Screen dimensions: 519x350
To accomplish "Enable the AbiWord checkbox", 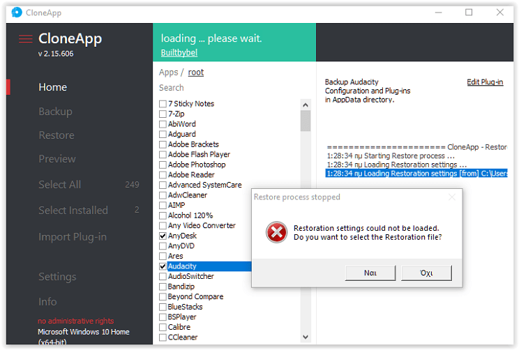I will coord(163,124).
